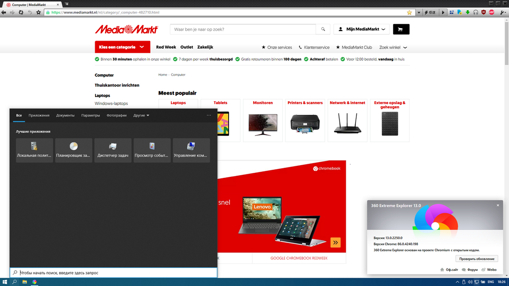Open the Zakelijk link
The width and height of the screenshot is (509, 286).
coord(205,47)
